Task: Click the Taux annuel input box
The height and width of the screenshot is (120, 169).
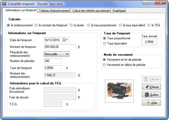Action: click(149, 42)
